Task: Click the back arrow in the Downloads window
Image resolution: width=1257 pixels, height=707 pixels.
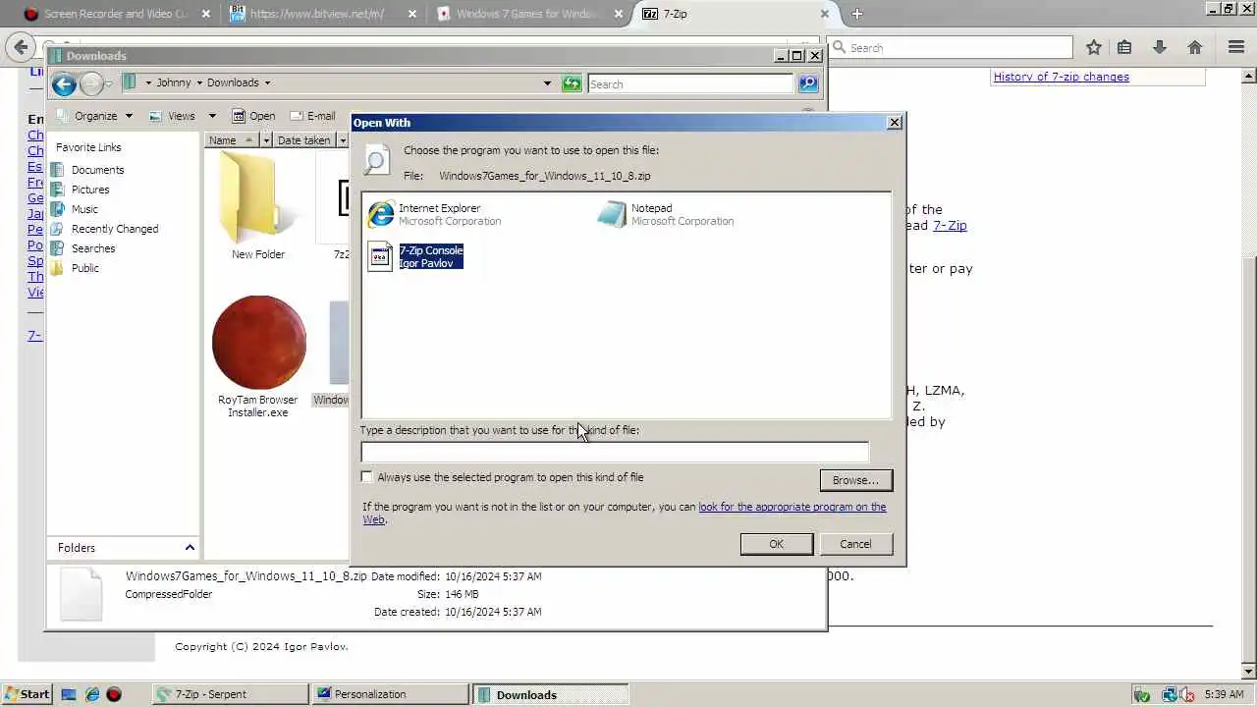Action: click(64, 84)
